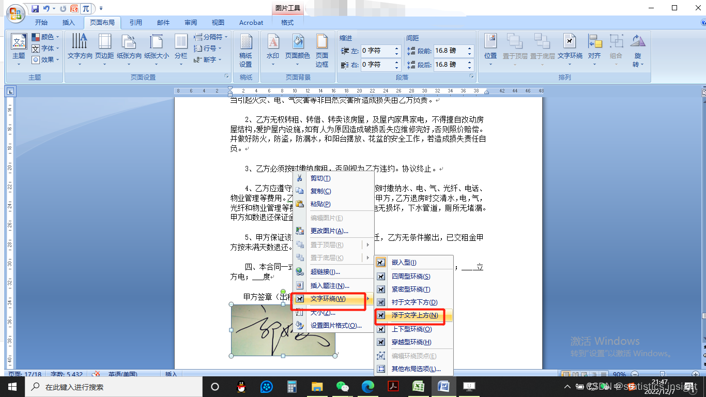
Task: Open Paper Orientation (纸张方向) menu
Action: click(x=129, y=50)
